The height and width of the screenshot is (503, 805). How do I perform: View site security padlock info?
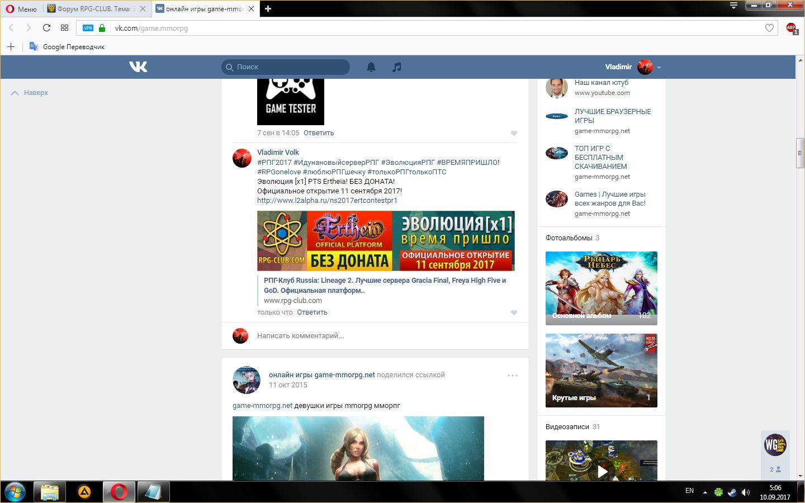(102, 28)
